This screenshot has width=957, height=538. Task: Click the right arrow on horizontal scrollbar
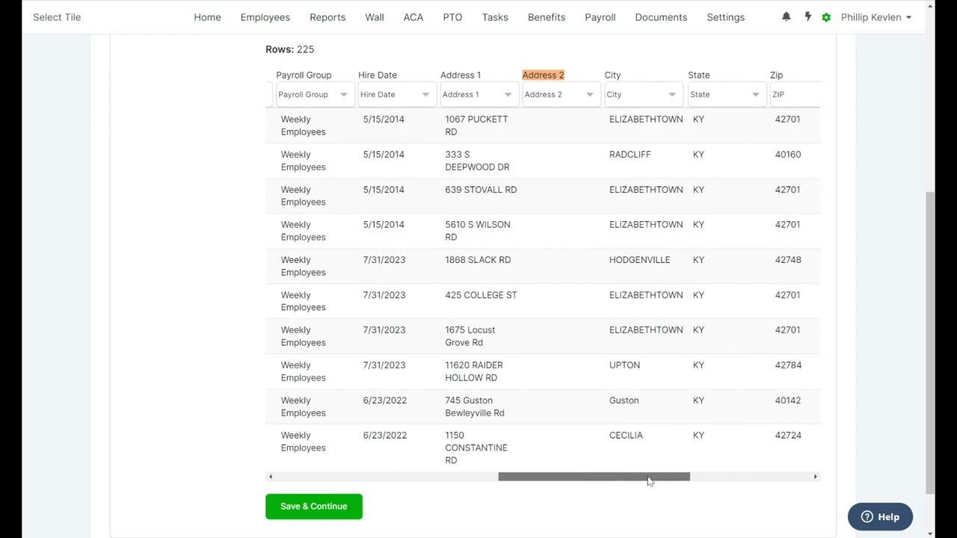(815, 477)
